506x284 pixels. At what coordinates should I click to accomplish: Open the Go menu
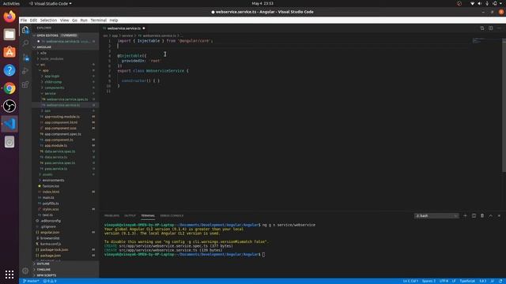[x=74, y=20]
